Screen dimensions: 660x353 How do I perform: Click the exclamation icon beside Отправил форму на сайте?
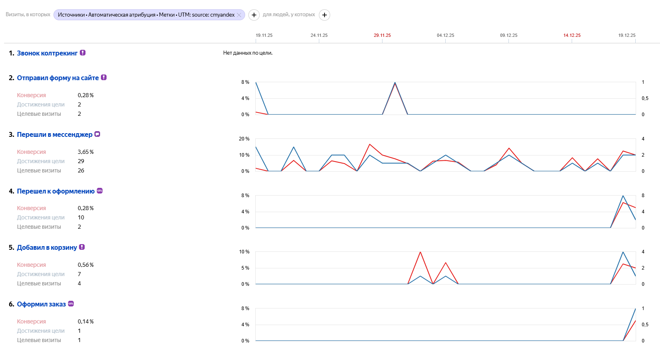point(104,77)
